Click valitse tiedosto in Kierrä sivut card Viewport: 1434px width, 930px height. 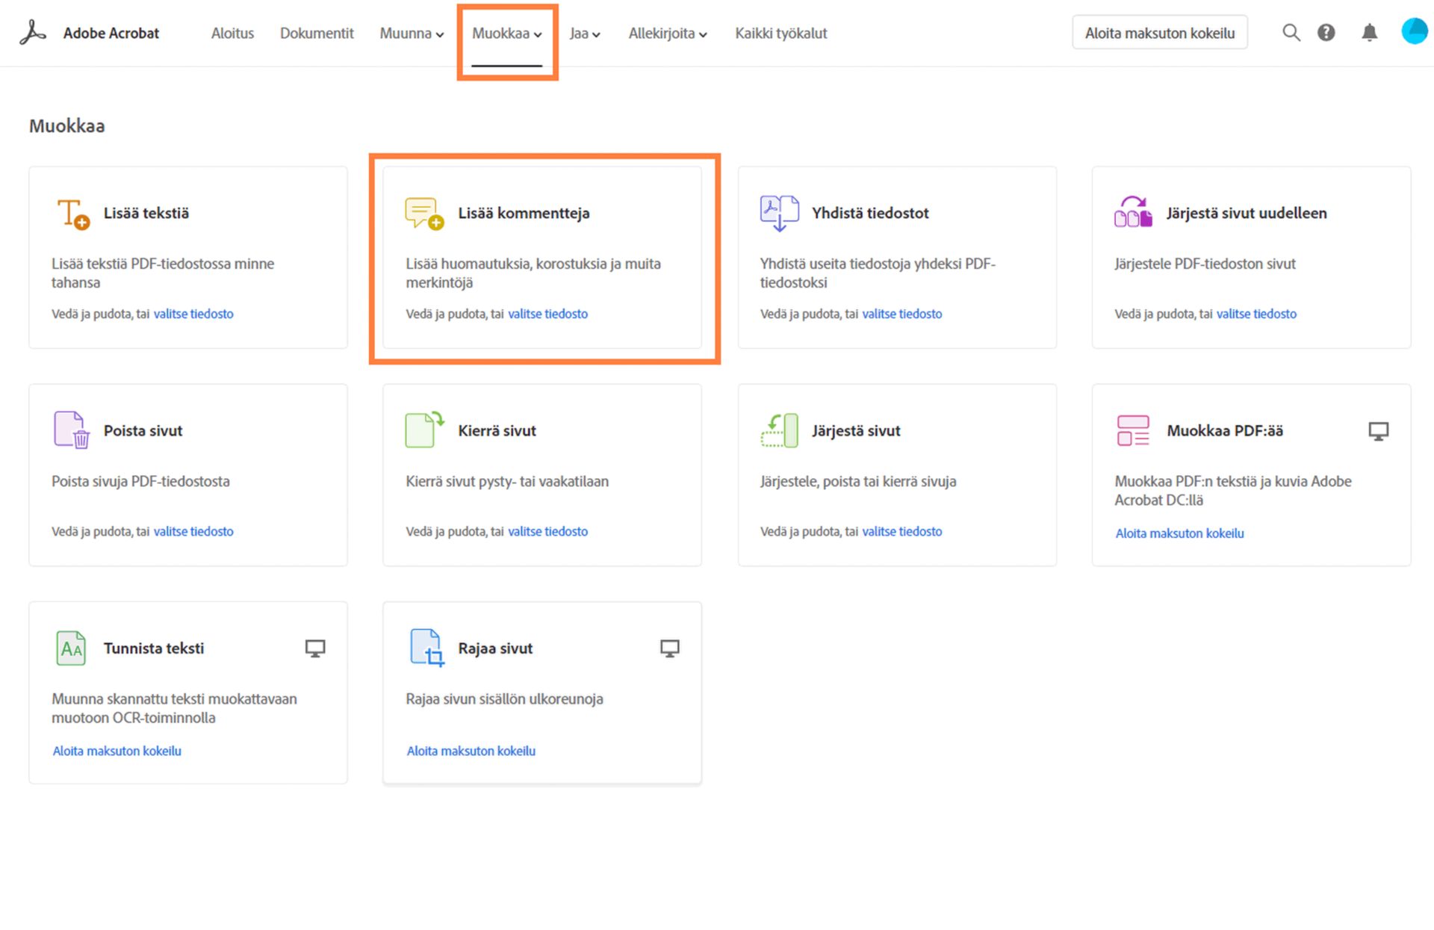coord(547,531)
